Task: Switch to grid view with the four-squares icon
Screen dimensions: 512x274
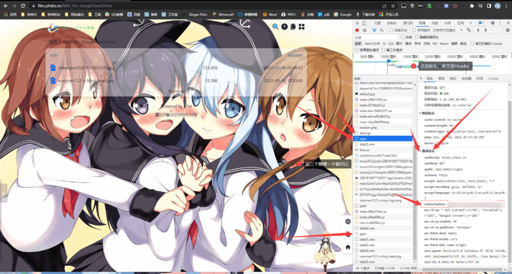Action: (x=301, y=26)
